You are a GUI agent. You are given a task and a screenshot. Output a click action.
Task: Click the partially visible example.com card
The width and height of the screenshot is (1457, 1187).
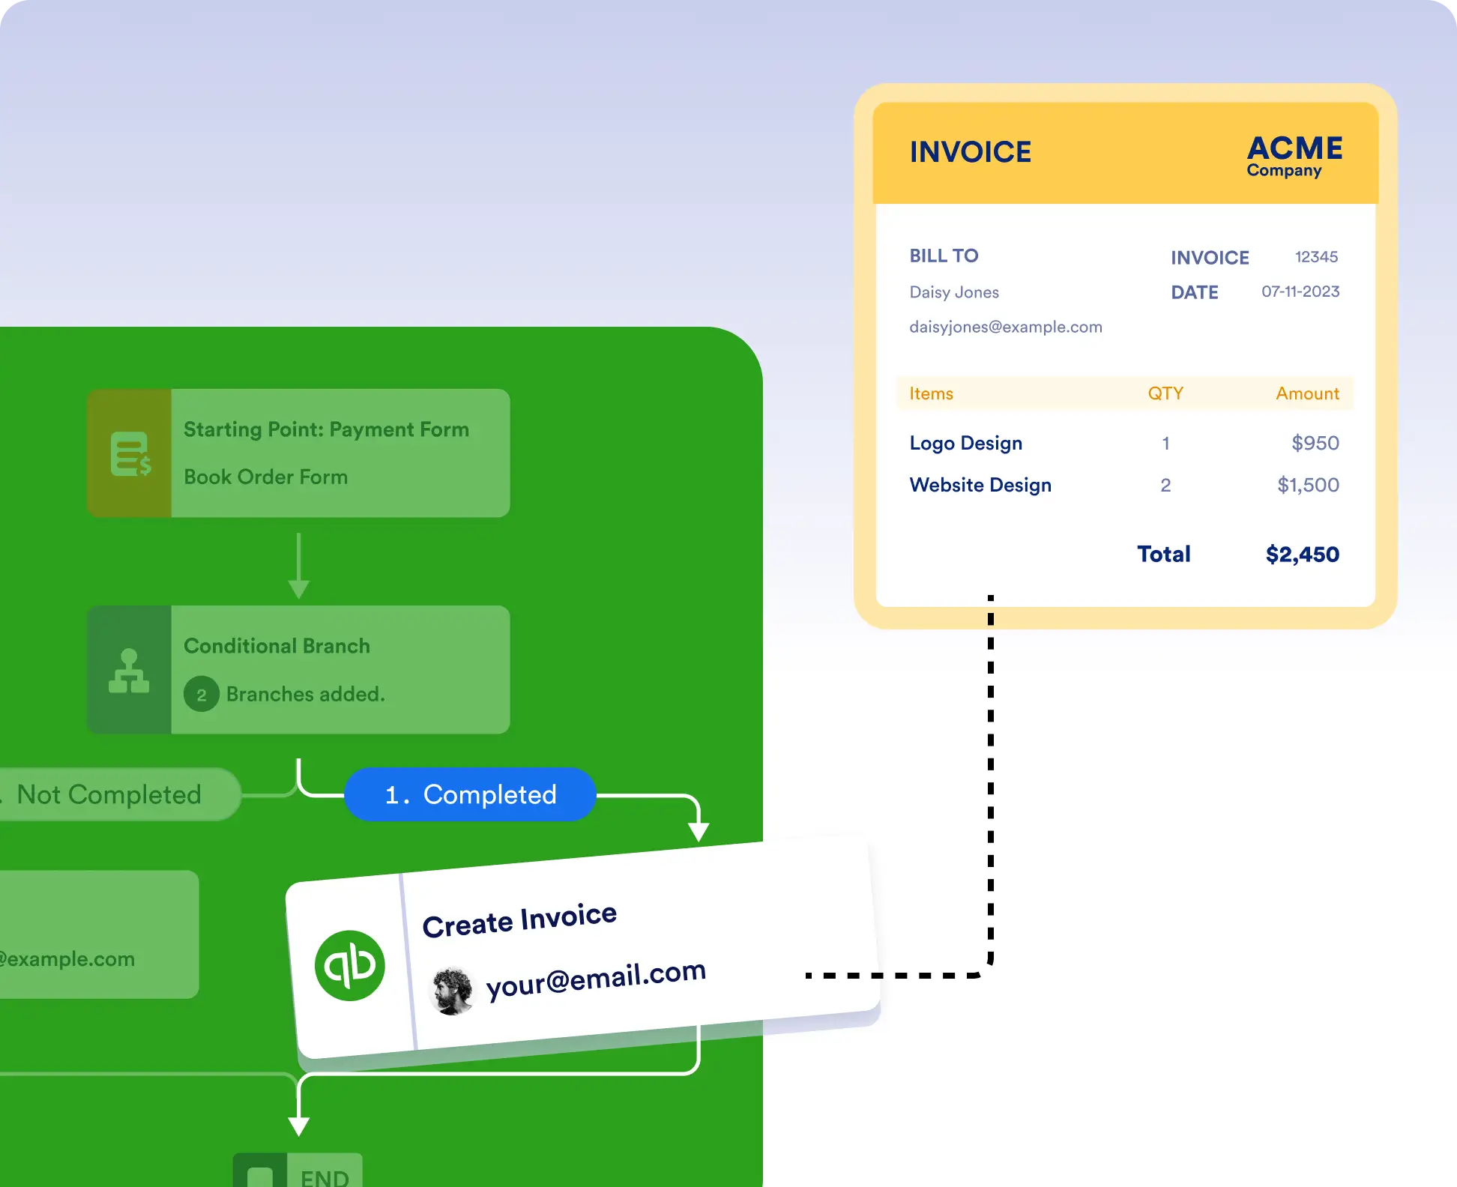[99, 934]
